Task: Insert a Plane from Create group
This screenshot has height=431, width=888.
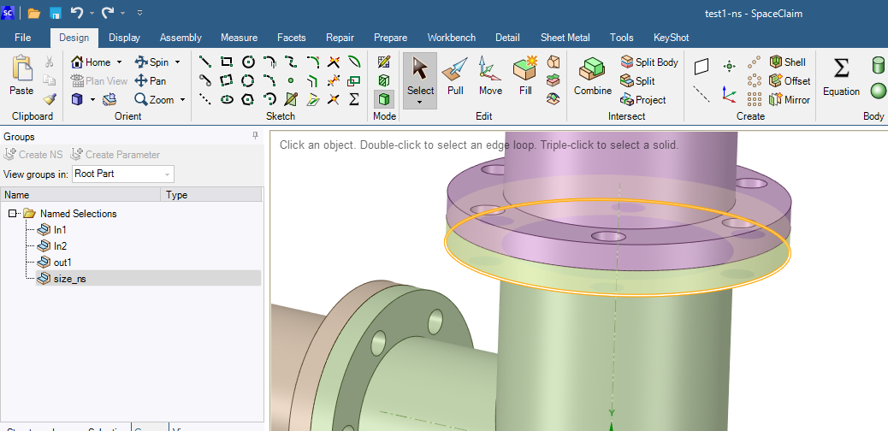Action: pyautogui.click(x=702, y=67)
